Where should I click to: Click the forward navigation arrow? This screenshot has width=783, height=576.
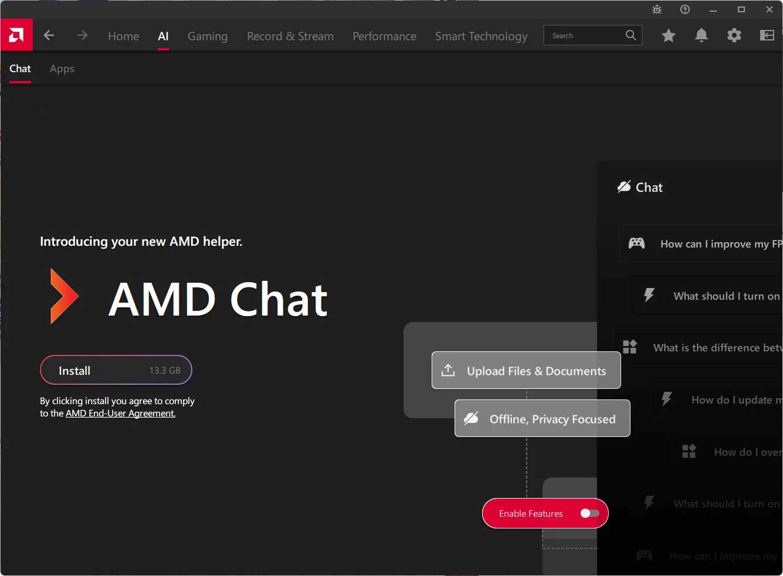[82, 36]
